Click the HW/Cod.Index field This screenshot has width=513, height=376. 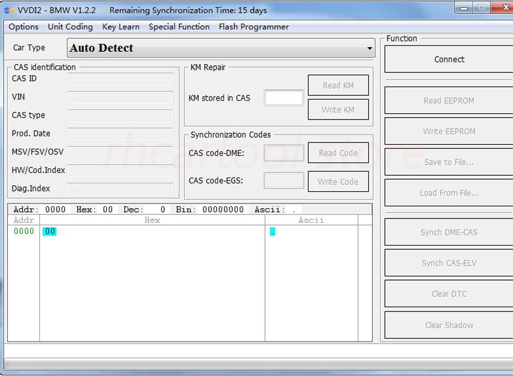point(120,171)
